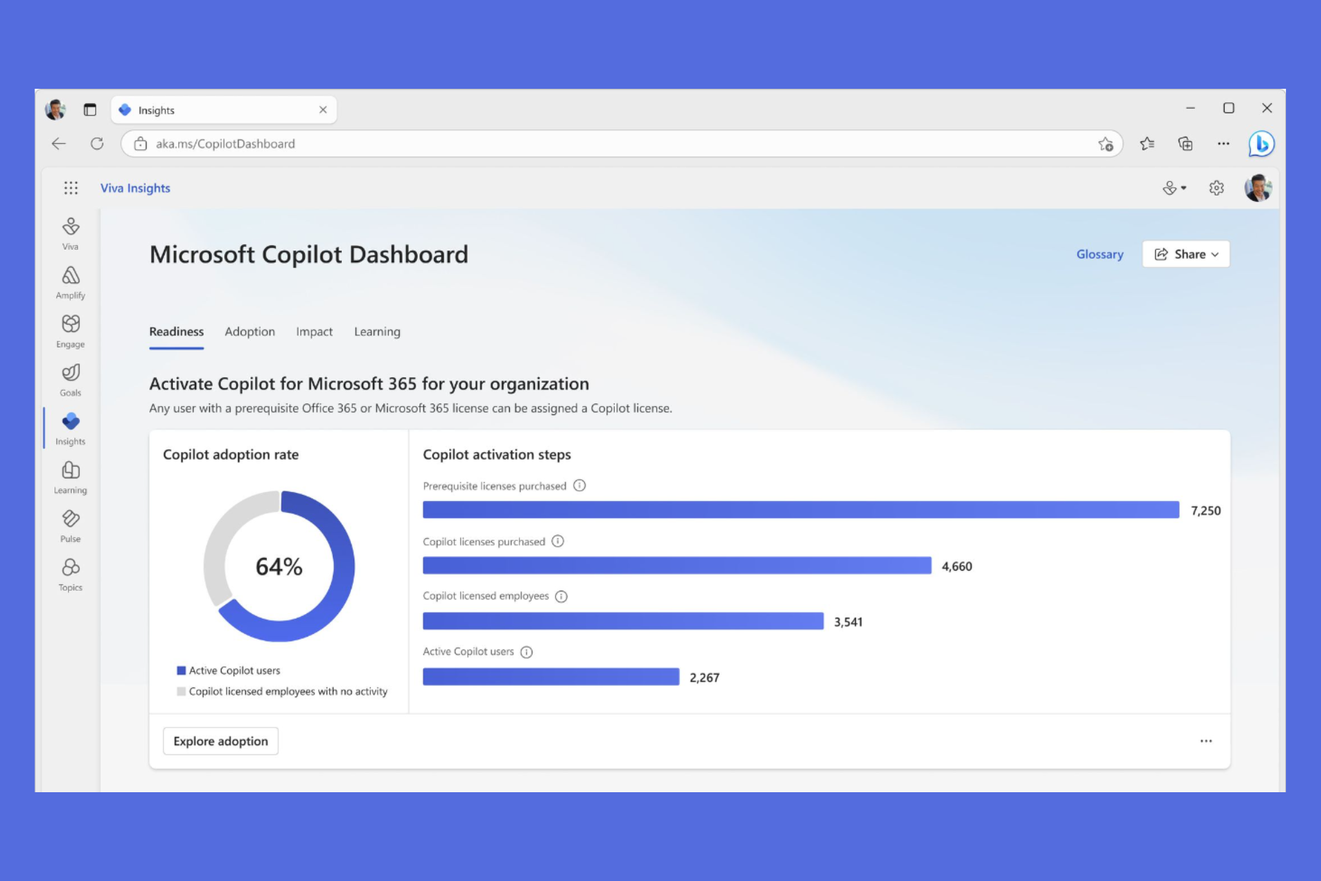Open Goals in the sidebar
The height and width of the screenshot is (881, 1321).
point(70,380)
